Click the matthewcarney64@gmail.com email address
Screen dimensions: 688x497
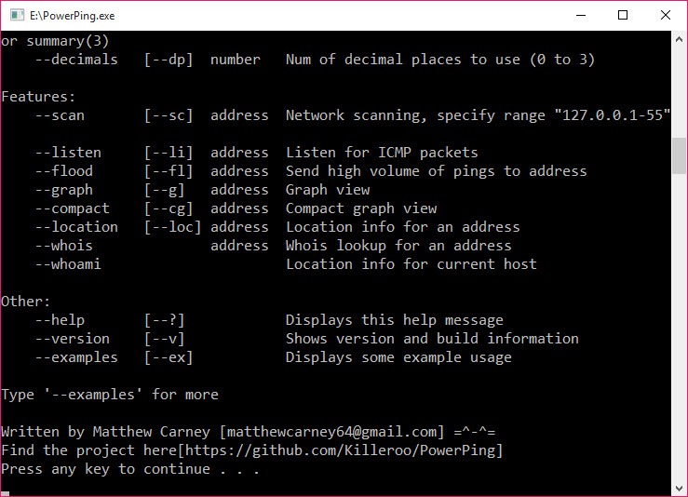[x=331, y=432]
